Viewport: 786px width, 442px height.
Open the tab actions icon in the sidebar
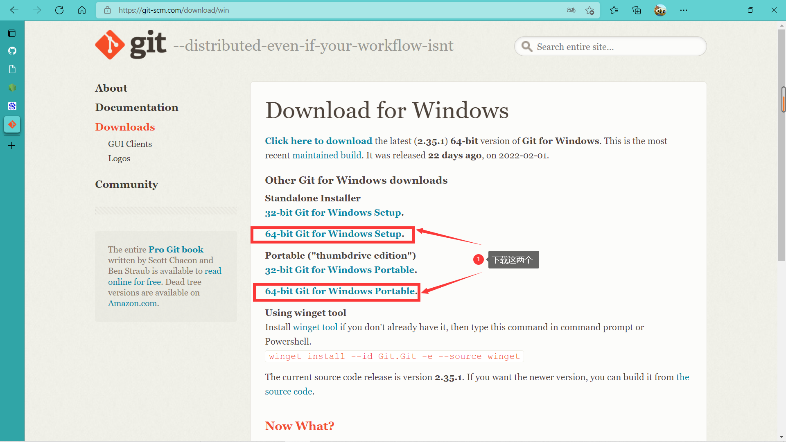coord(12,33)
